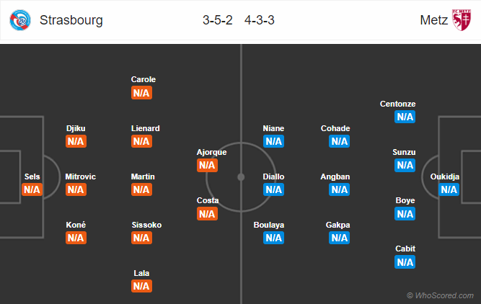Click Ajorque's N/A rating badge
The width and height of the screenshot is (481, 304).
(207, 165)
